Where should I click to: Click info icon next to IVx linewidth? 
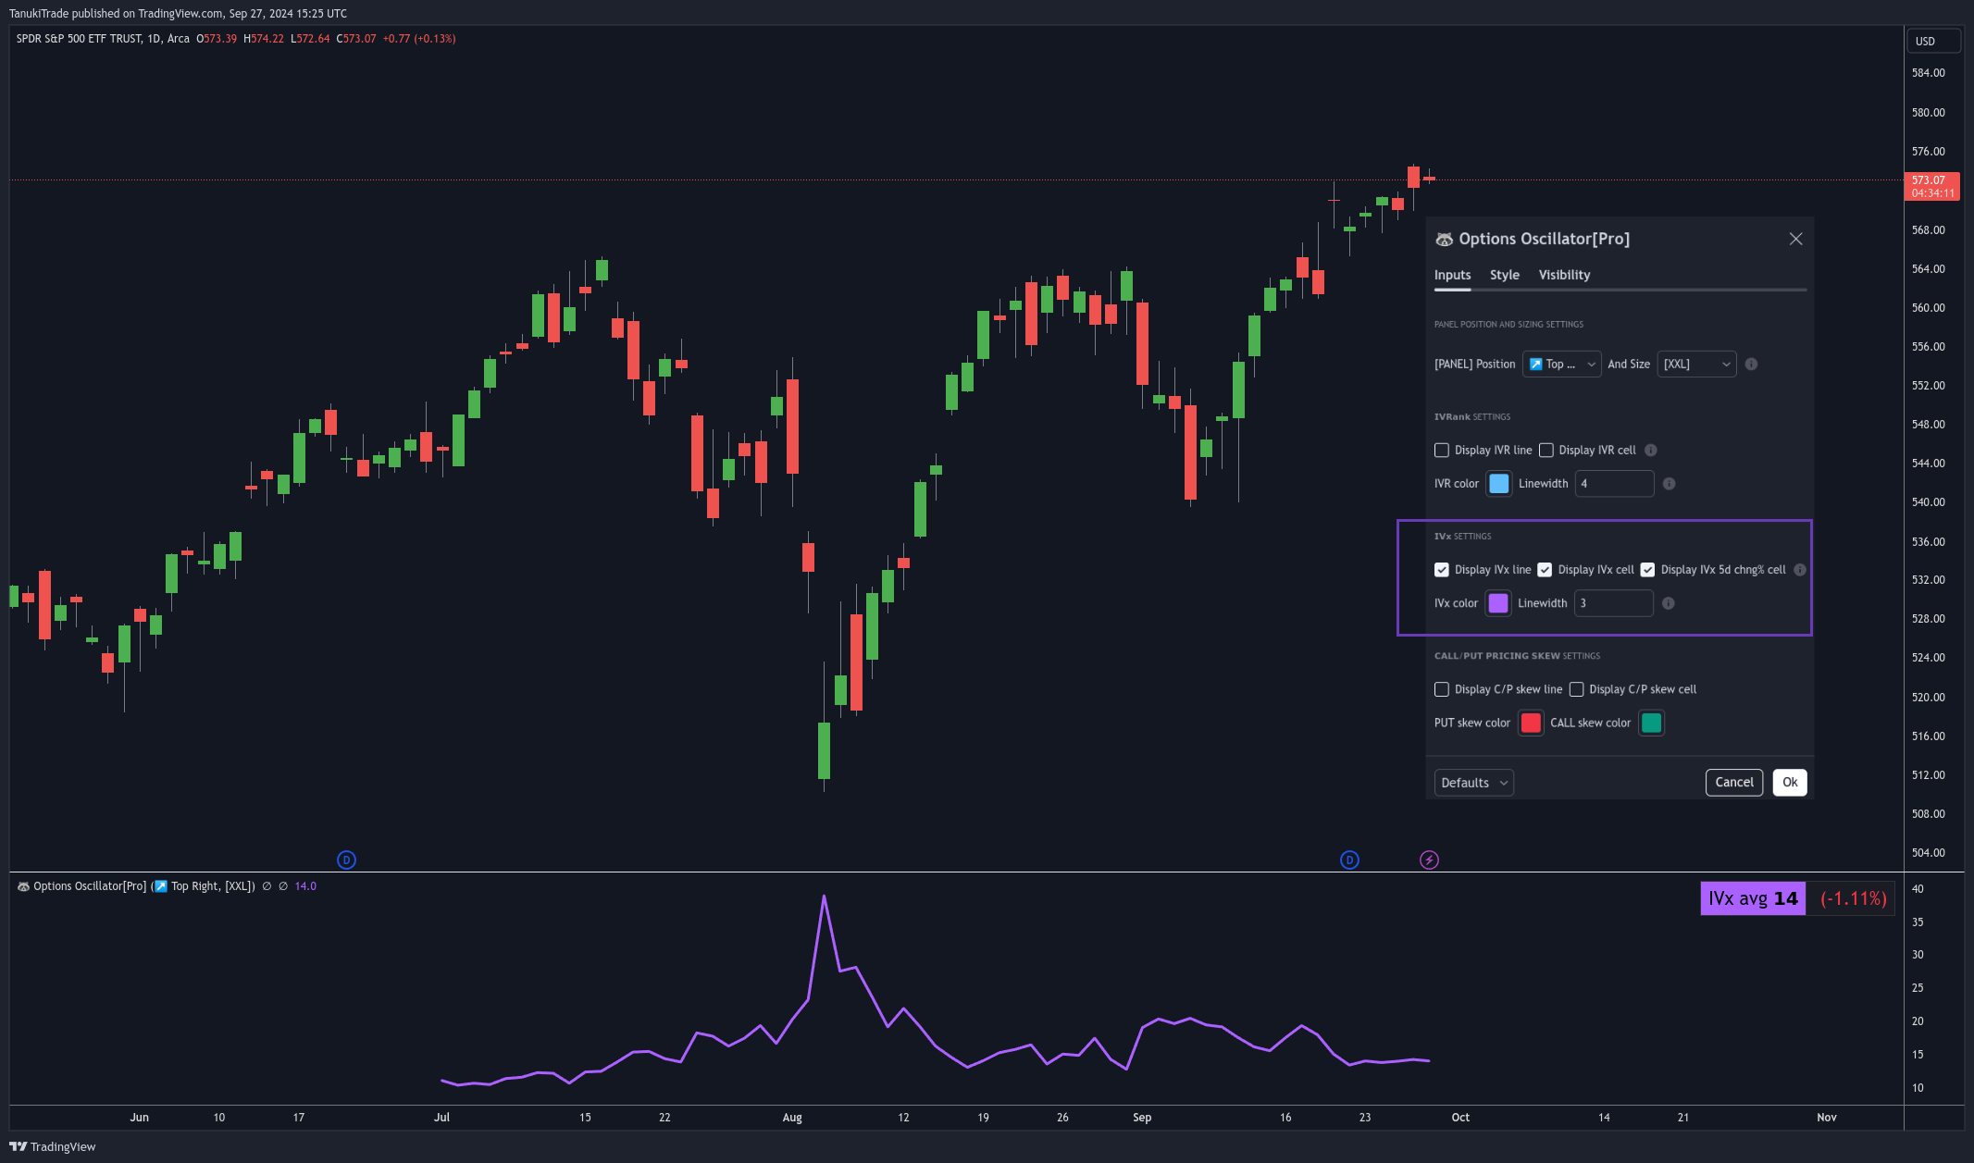(1668, 603)
